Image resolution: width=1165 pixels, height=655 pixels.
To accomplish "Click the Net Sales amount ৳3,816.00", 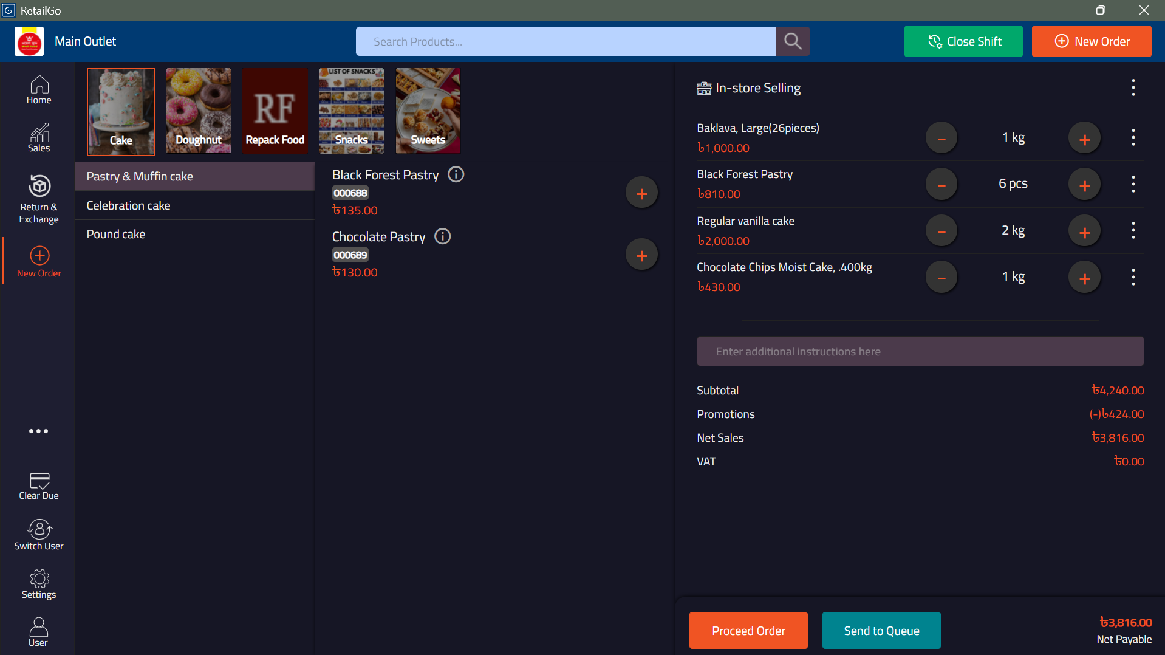I will coord(1118,438).
